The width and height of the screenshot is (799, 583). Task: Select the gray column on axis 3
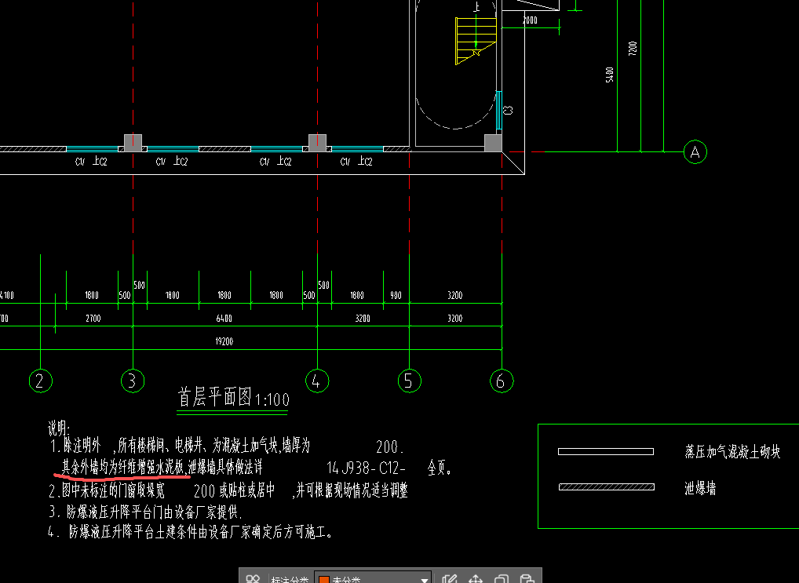133,144
